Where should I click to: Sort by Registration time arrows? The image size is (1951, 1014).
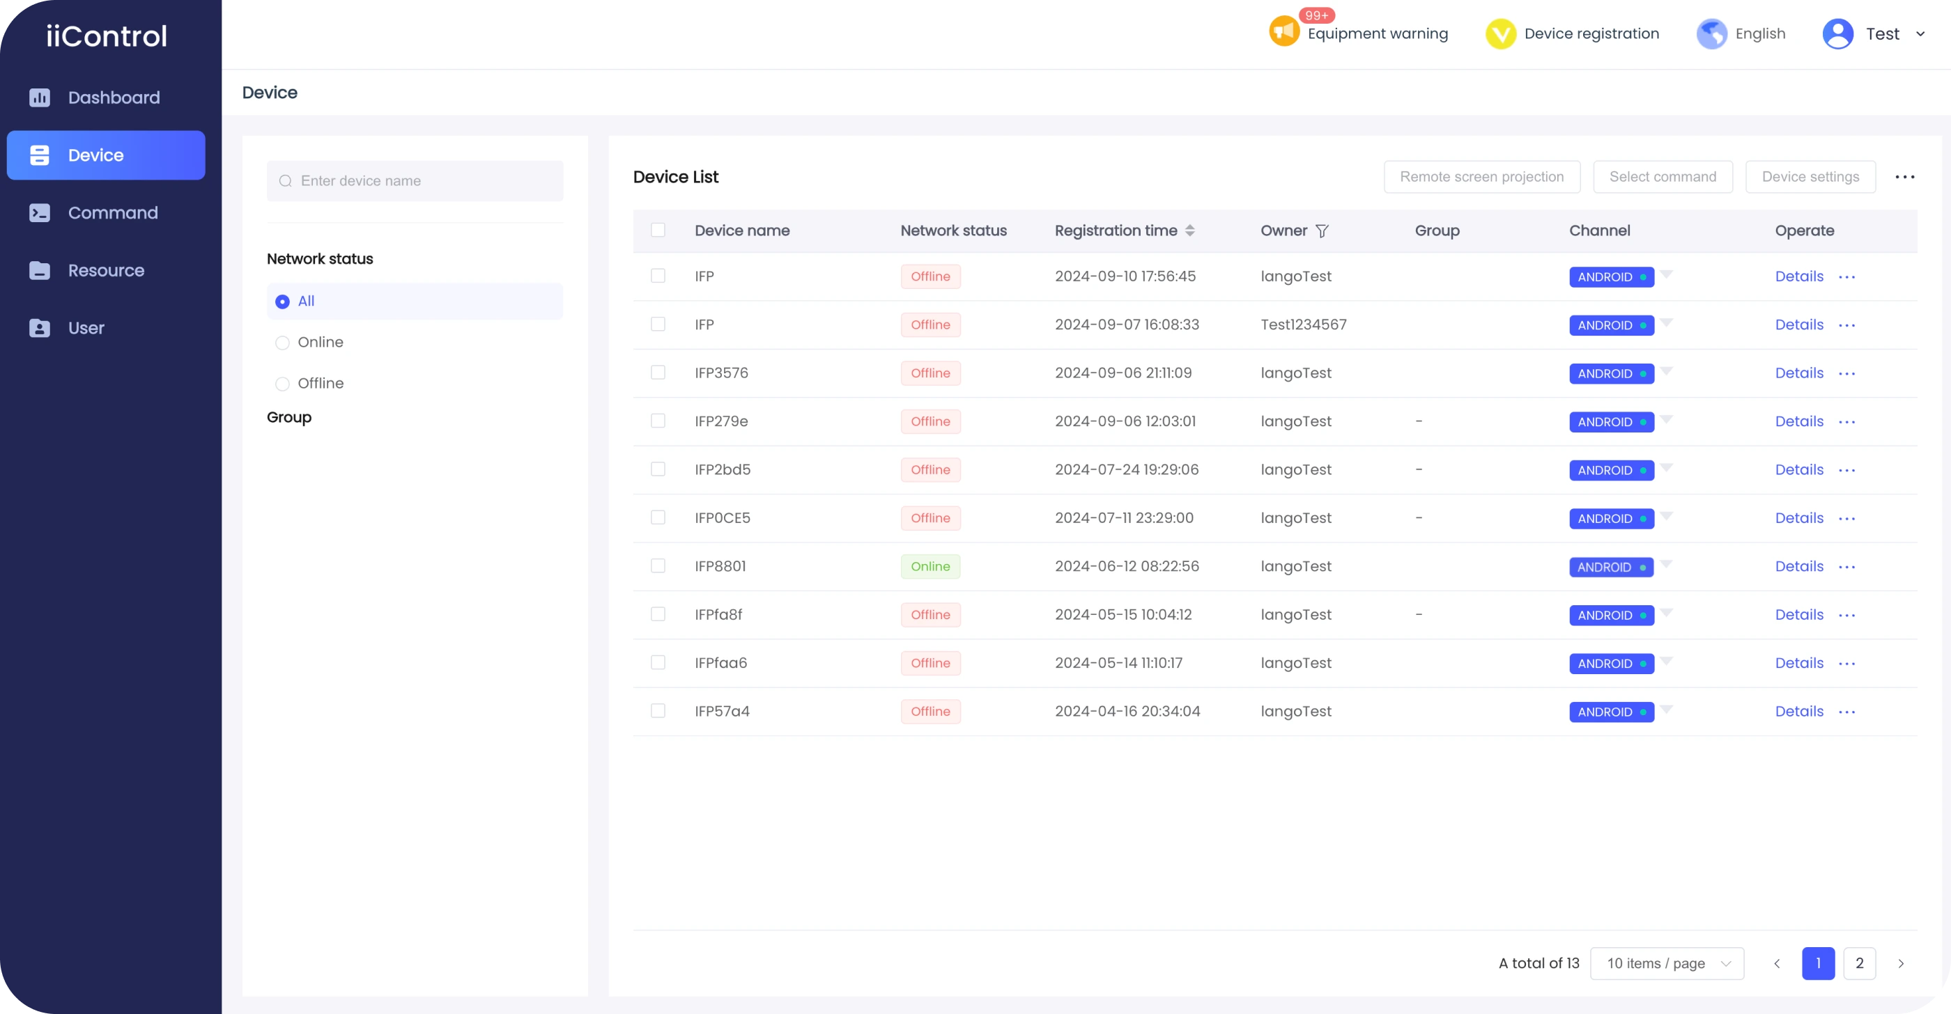coord(1190,231)
